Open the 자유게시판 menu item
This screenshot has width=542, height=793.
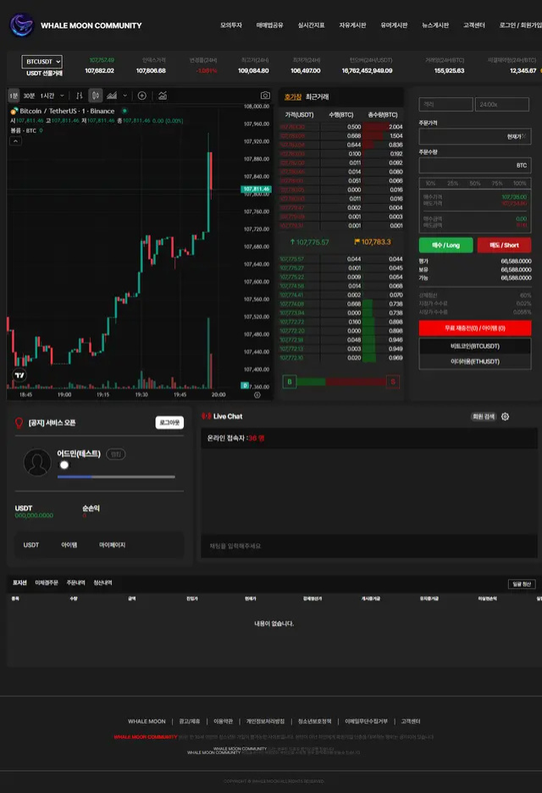pos(353,25)
